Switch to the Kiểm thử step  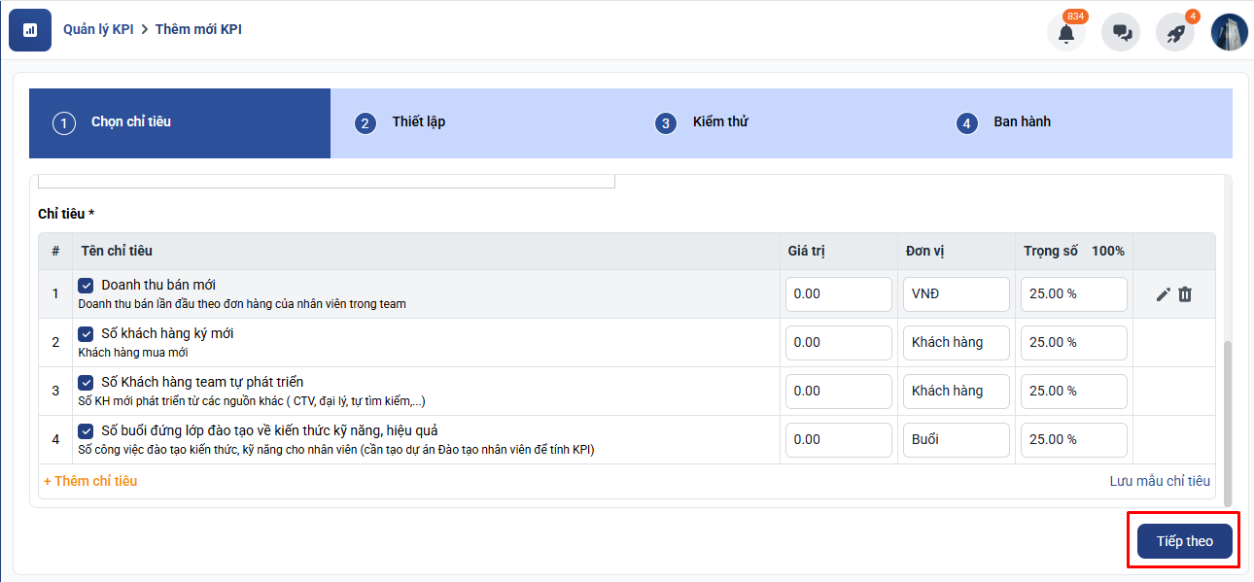click(719, 122)
